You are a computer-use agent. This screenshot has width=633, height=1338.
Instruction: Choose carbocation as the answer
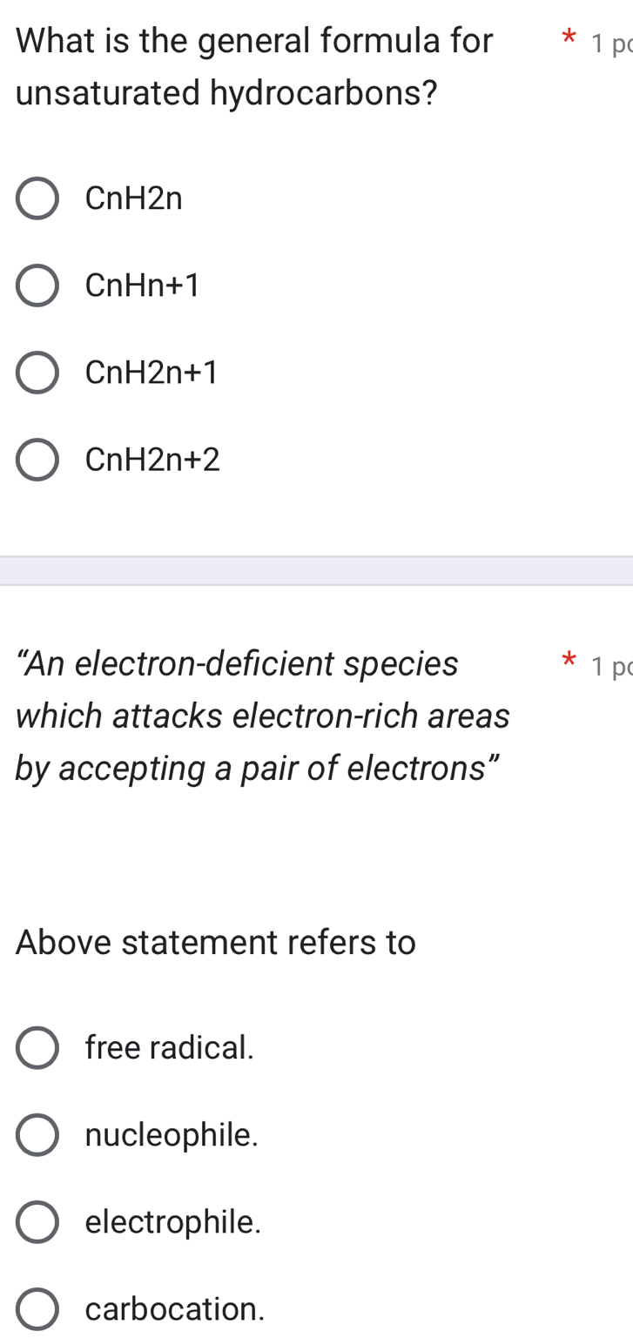[37, 1308]
